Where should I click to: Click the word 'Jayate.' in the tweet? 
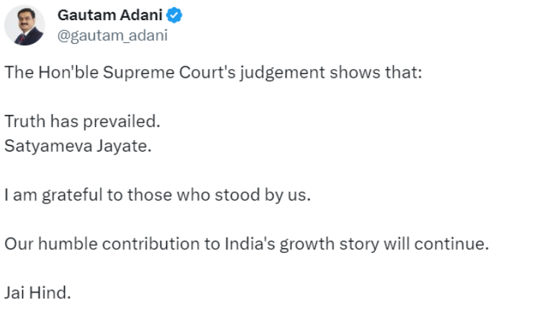point(124,146)
